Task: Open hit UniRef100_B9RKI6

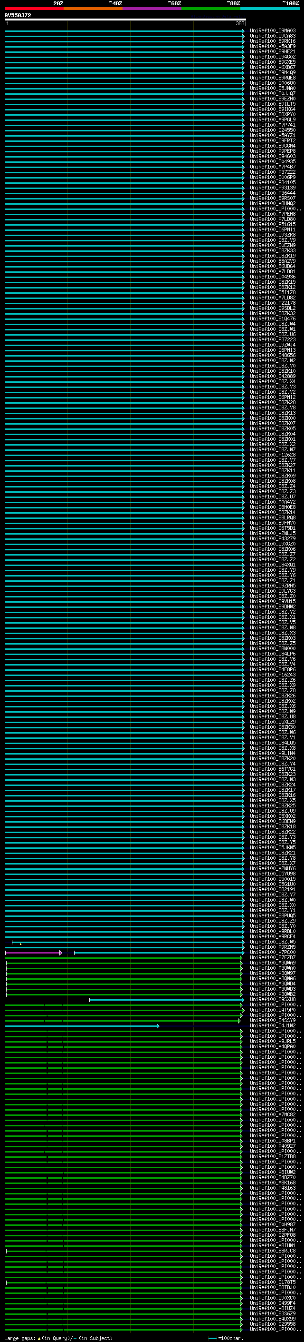Action: (x=273, y=42)
